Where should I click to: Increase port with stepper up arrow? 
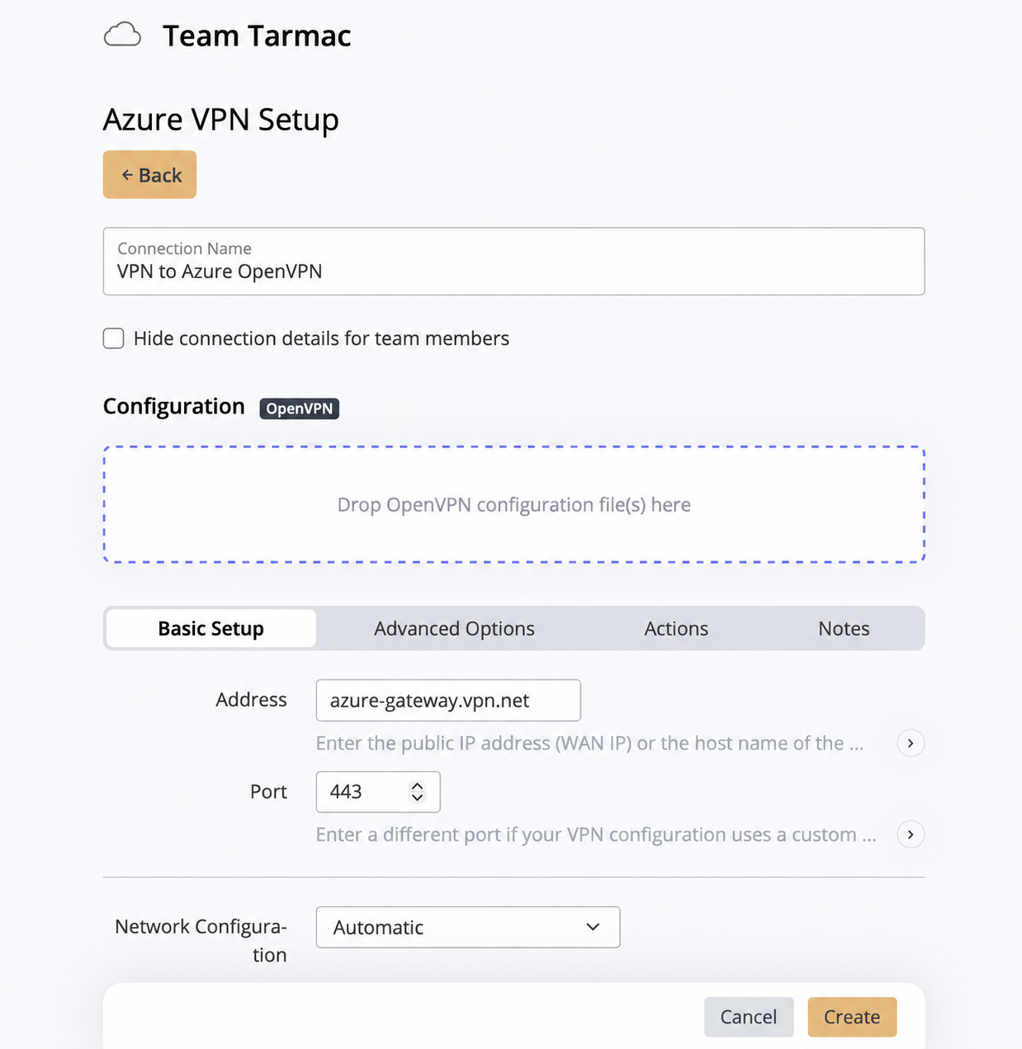coord(417,786)
